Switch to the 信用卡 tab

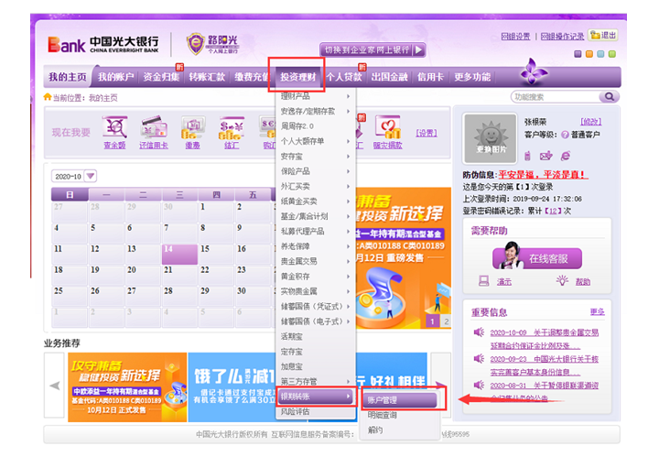click(430, 77)
